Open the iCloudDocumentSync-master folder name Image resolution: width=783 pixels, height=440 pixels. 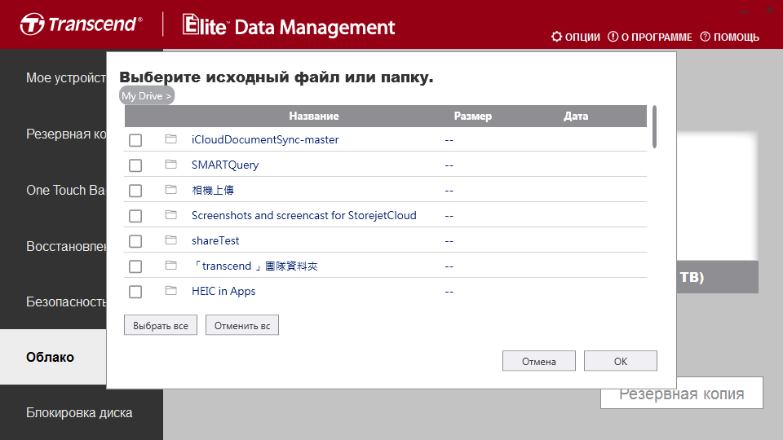[265, 139]
